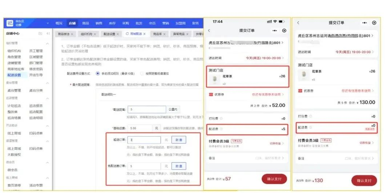
Task: Tap info icon next to 打包费 in left phone
Action: [x=222, y=118]
